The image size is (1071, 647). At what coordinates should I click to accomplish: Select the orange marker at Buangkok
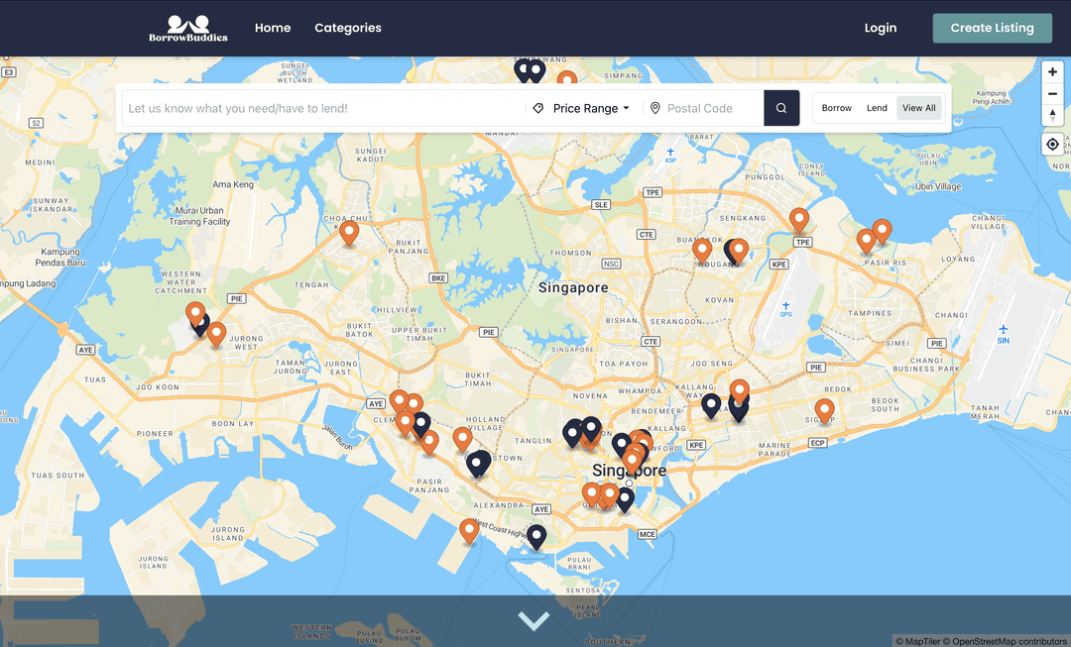(702, 251)
